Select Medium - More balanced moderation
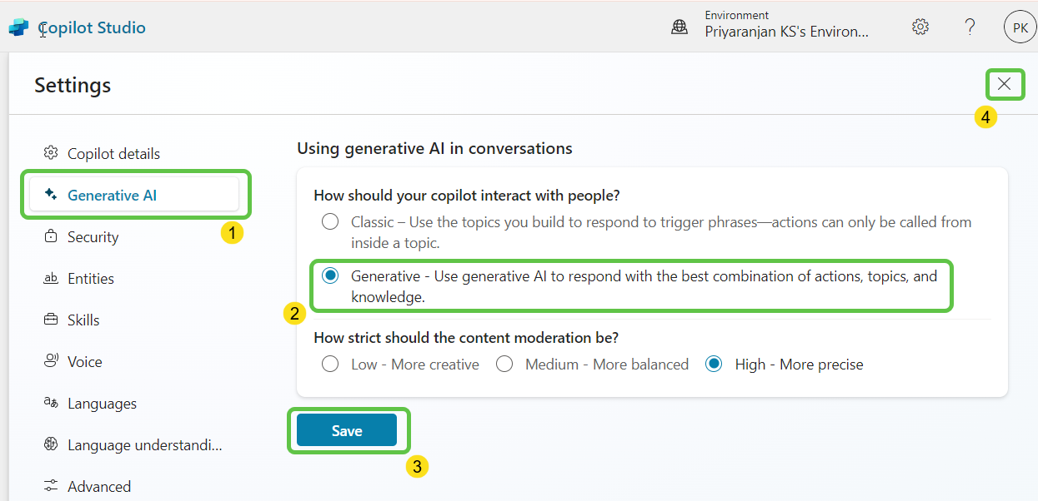This screenshot has height=501, width=1038. click(504, 364)
